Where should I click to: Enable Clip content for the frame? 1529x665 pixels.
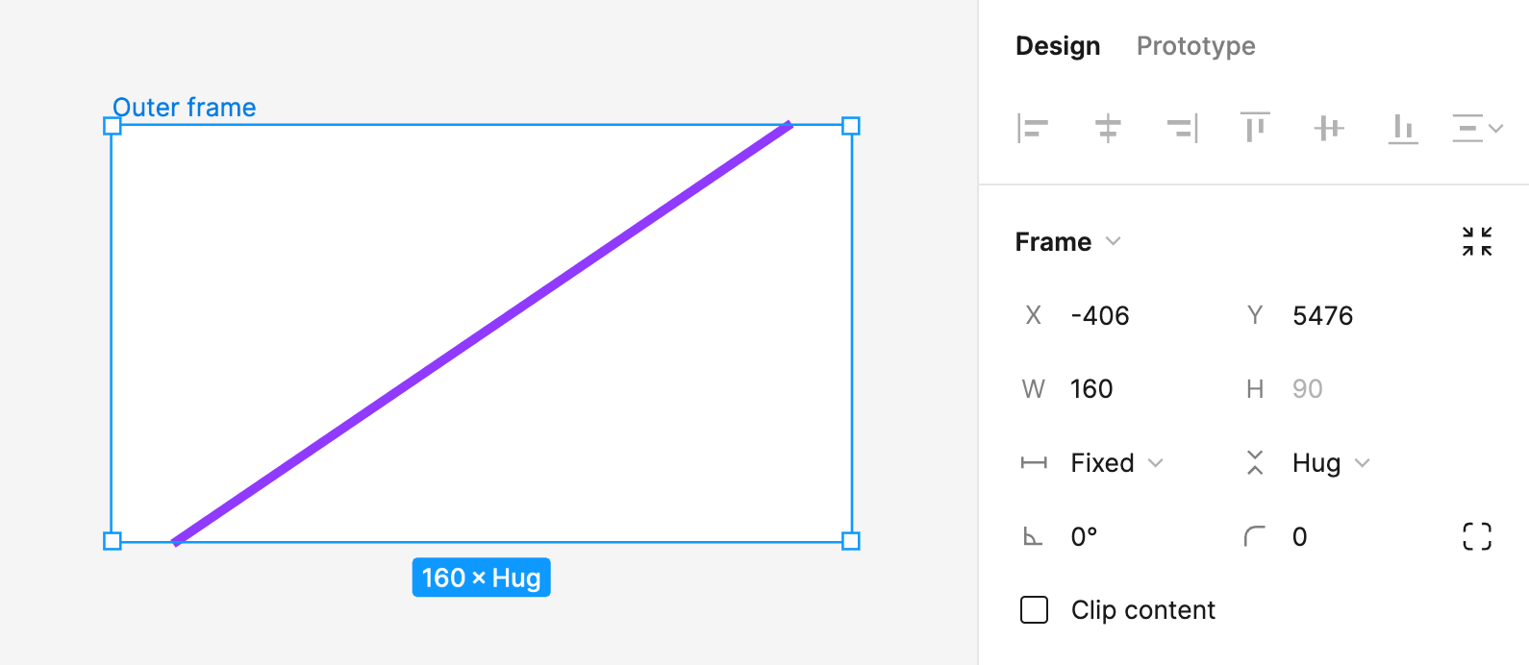1034,609
